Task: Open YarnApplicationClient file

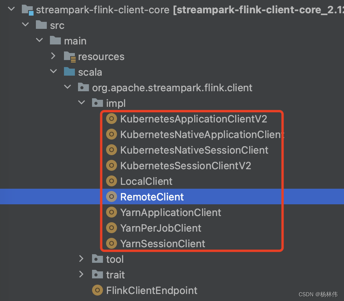Action: [171, 212]
